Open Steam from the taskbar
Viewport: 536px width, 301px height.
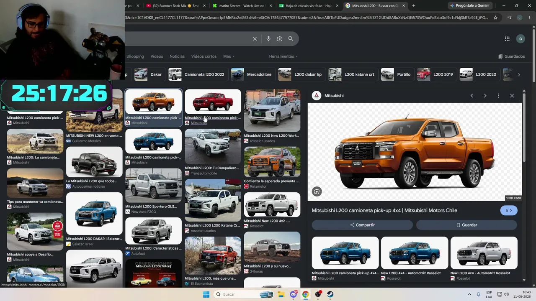pos(330,294)
